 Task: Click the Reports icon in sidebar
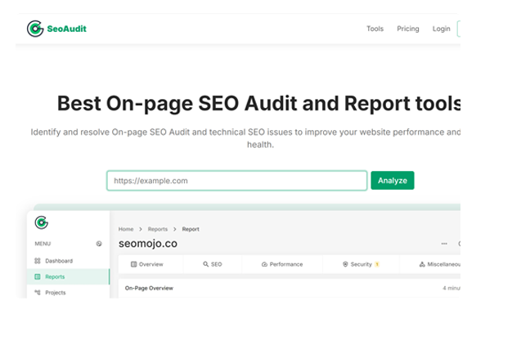38,277
